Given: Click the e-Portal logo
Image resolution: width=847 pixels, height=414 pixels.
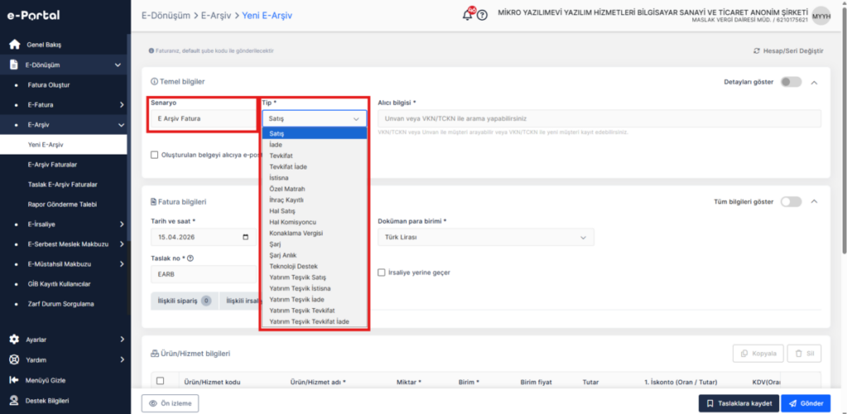Looking at the screenshot, I should (33, 16).
